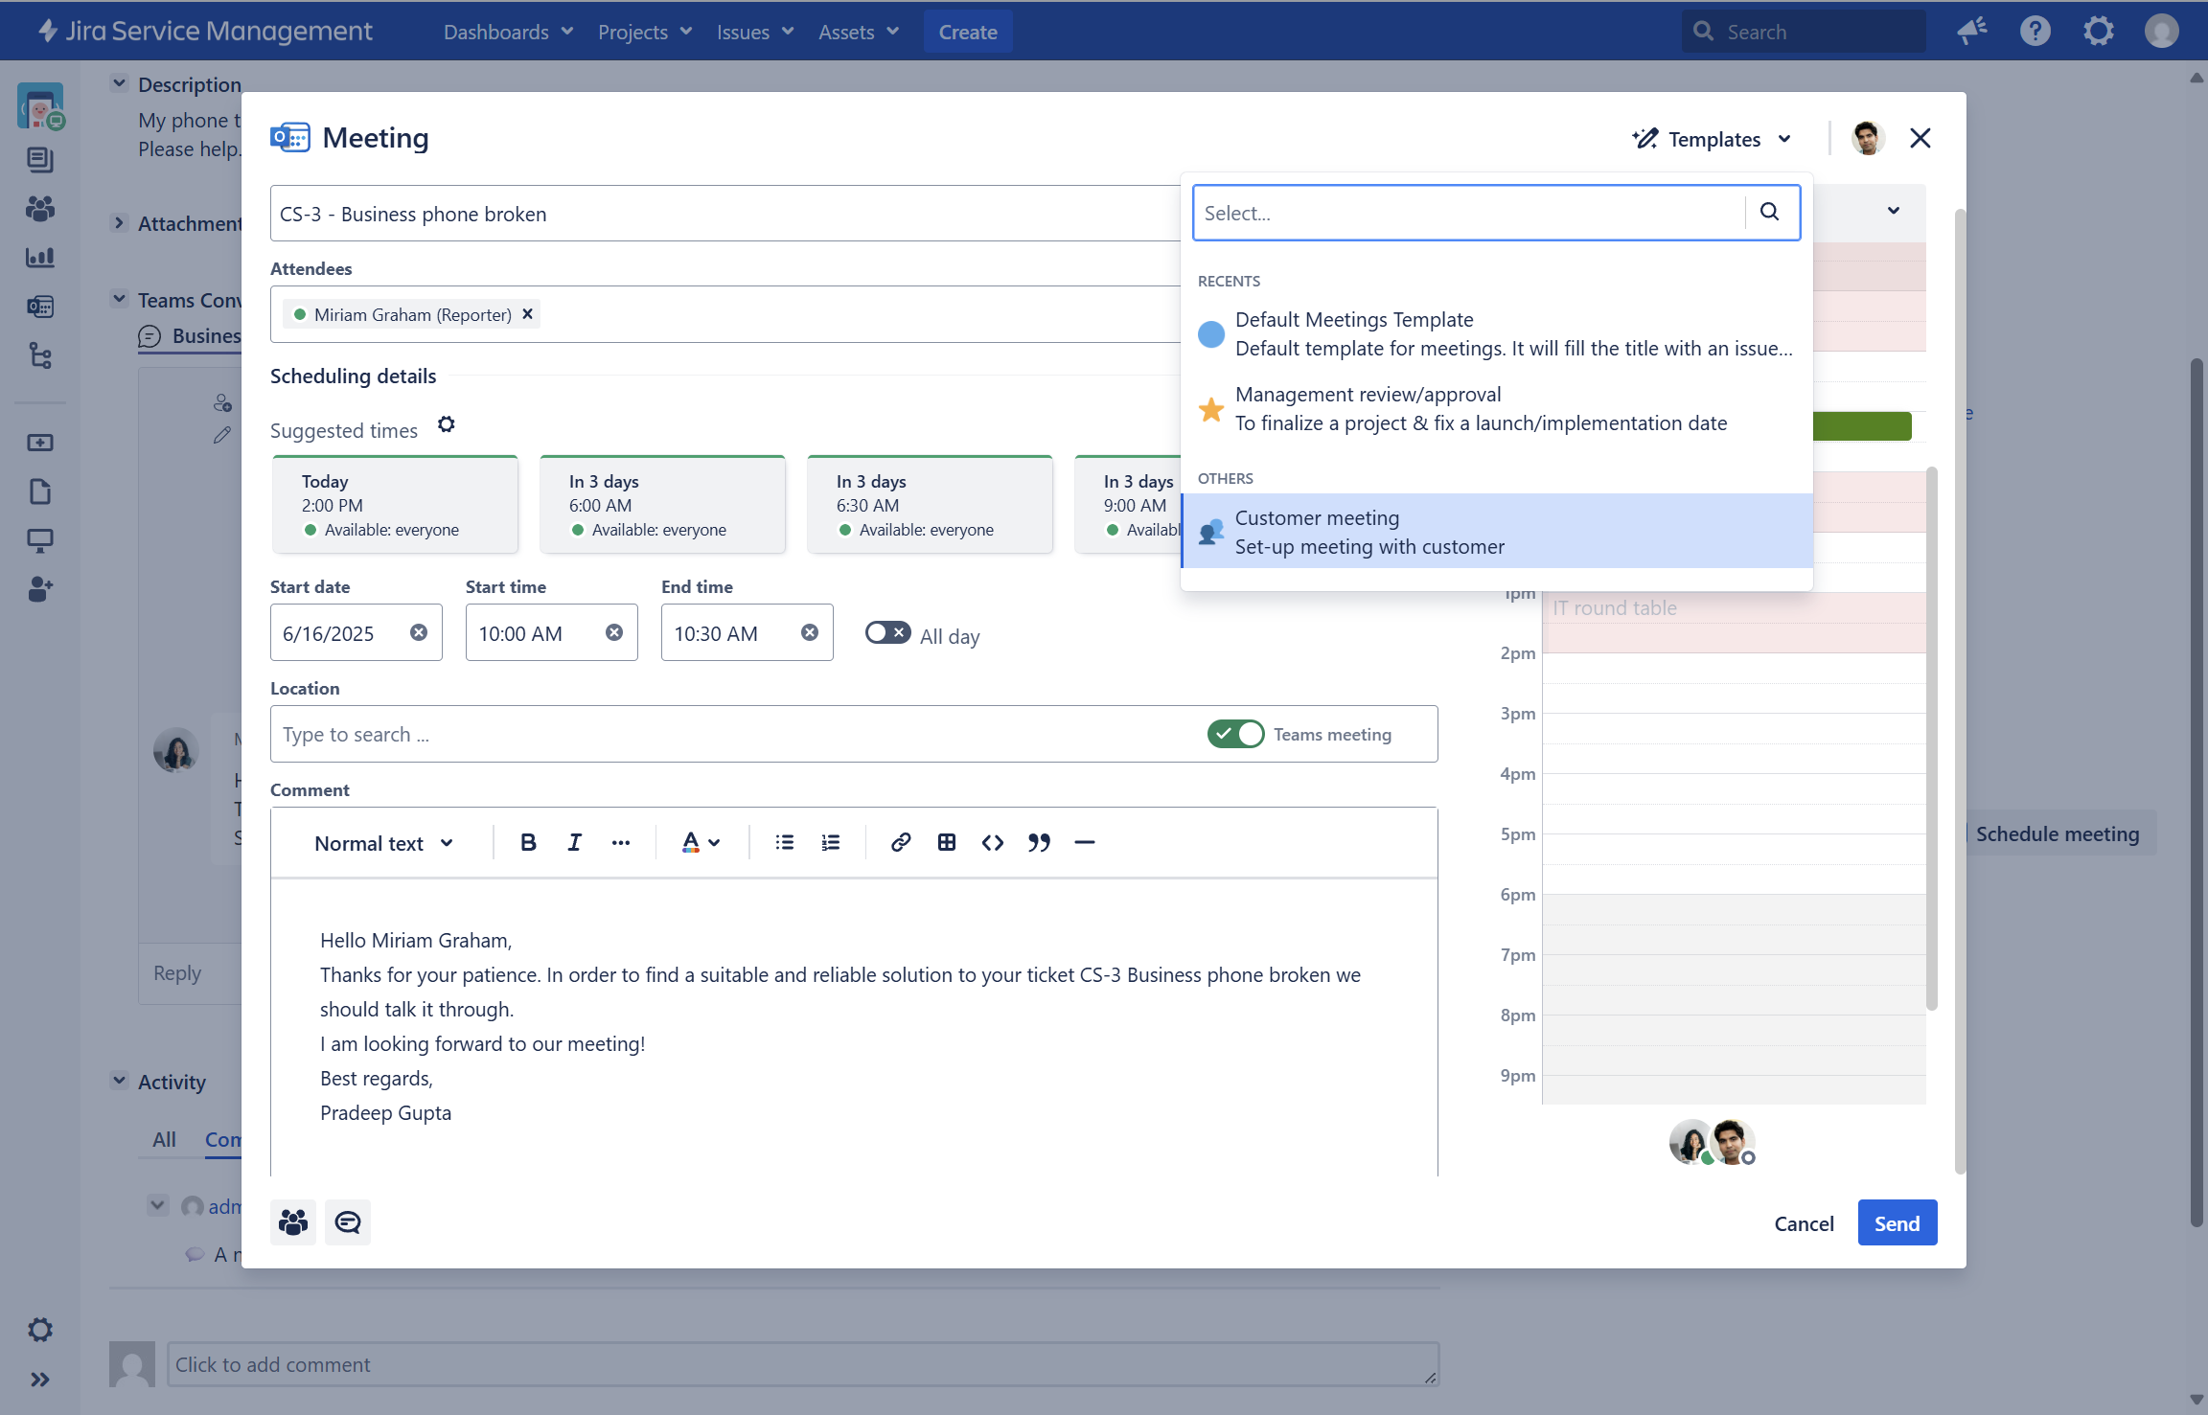Click the code snippet icon

point(992,842)
